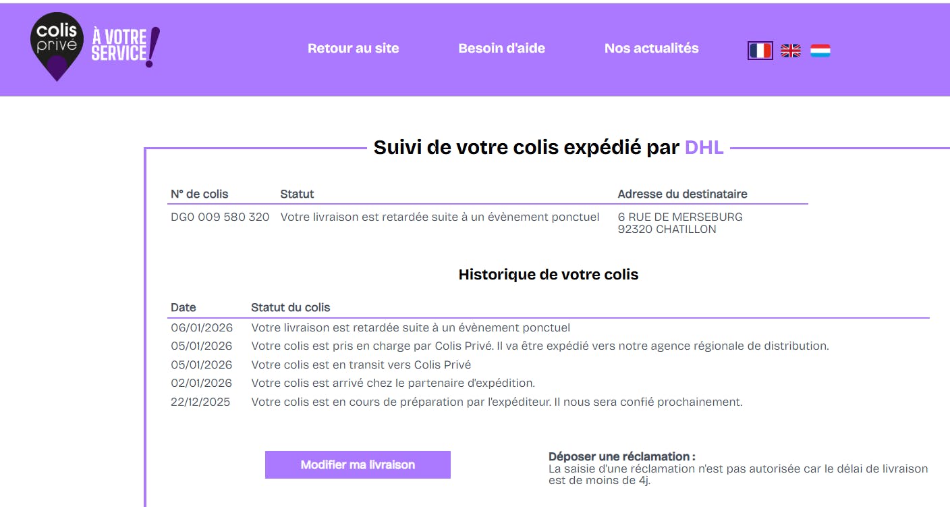
Task: Click the "Déposer une réclamation" heading
Action: click(621, 457)
